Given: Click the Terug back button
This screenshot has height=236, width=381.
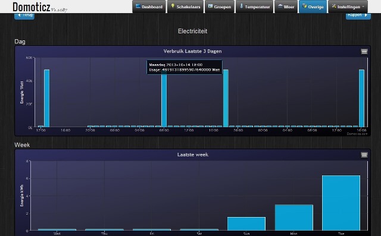Looking at the screenshot, I should (24, 15).
